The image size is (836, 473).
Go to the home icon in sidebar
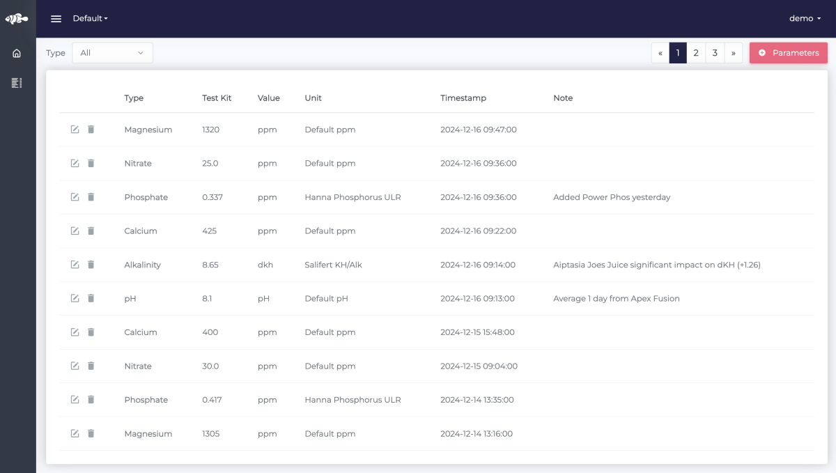[17, 53]
